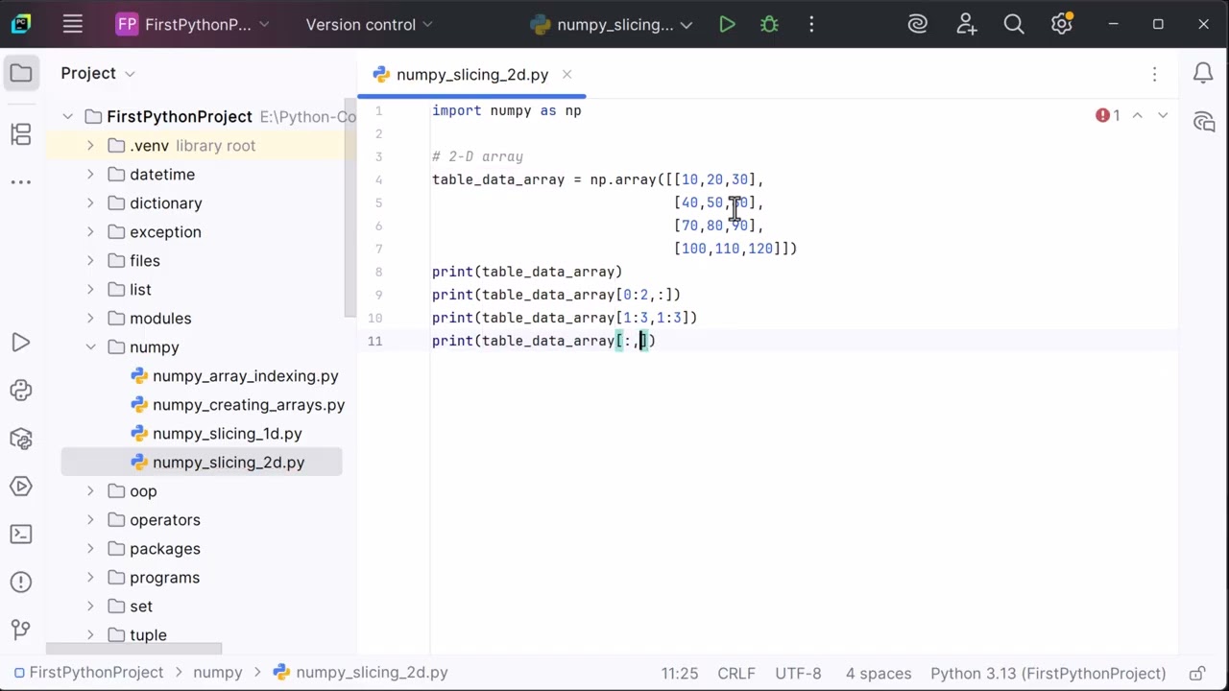Viewport: 1229px width, 691px height.
Task: Collapse the numpy folder
Action: pos(90,347)
